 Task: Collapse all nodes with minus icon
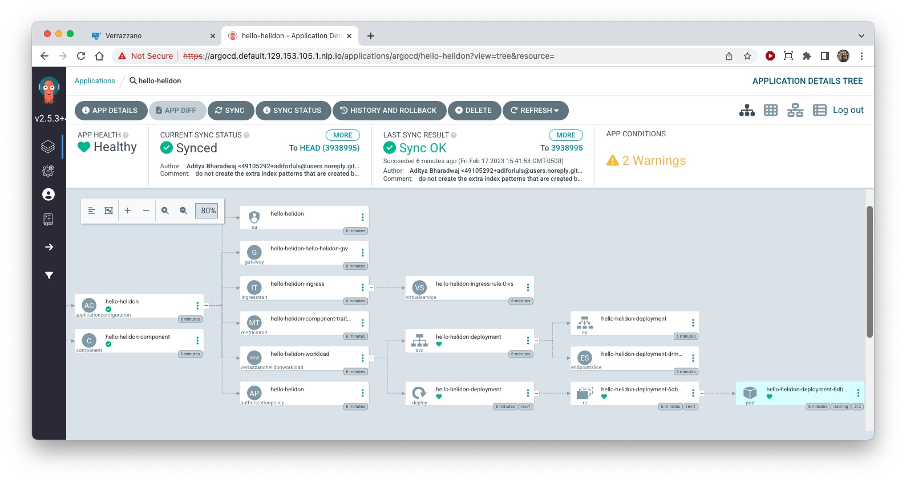[x=146, y=210]
